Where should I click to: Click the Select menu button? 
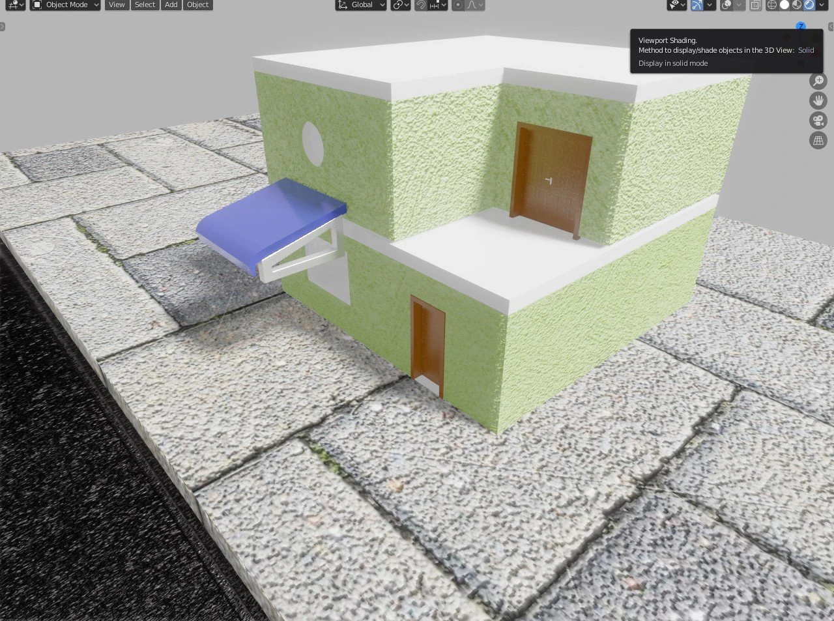click(145, 5)
